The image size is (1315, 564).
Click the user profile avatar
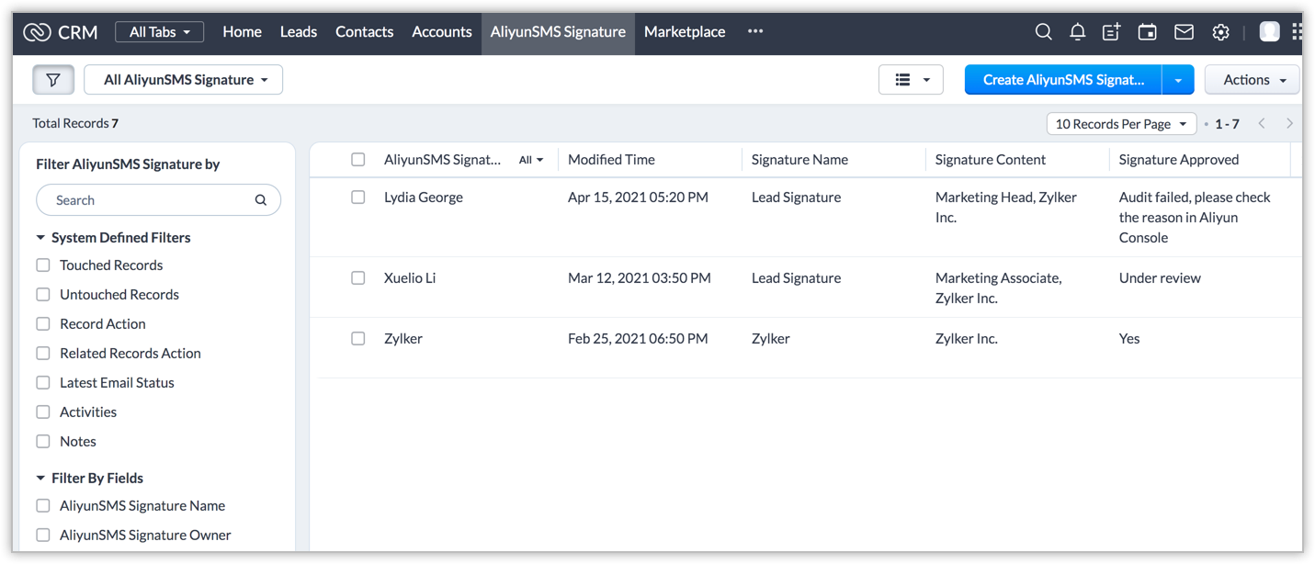coord(1269,32)
